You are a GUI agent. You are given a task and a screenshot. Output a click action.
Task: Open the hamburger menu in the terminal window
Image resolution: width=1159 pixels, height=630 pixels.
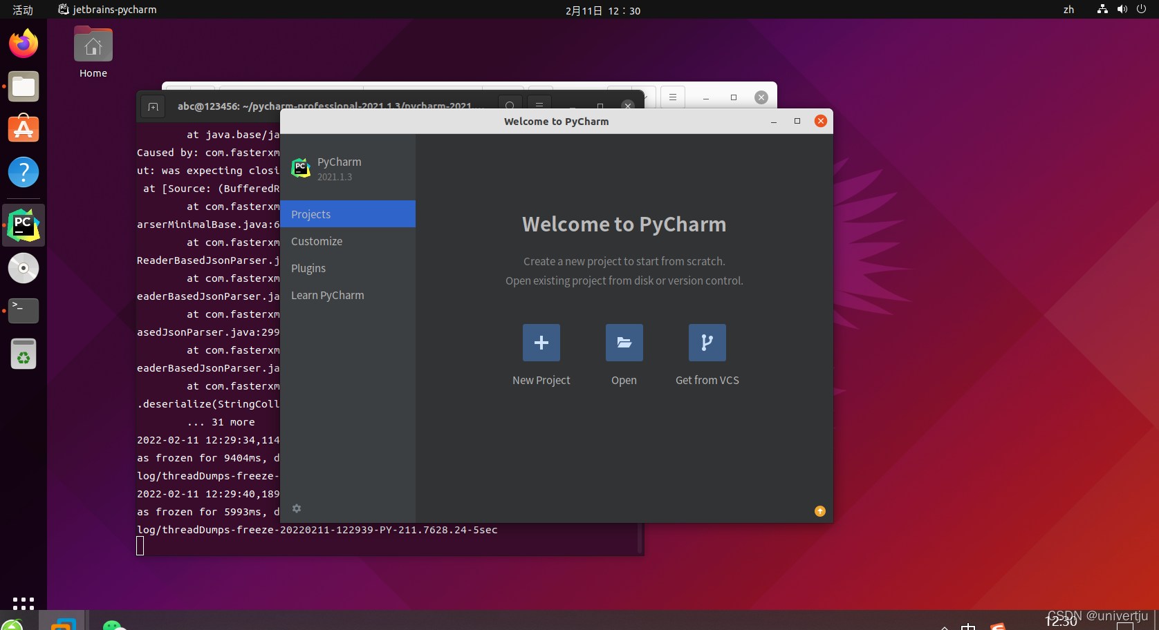539,106
